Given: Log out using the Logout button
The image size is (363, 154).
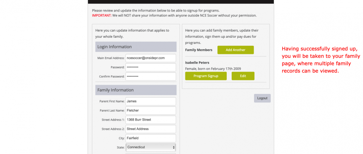Looking at the screenshot, I should [x=262, y=98].
